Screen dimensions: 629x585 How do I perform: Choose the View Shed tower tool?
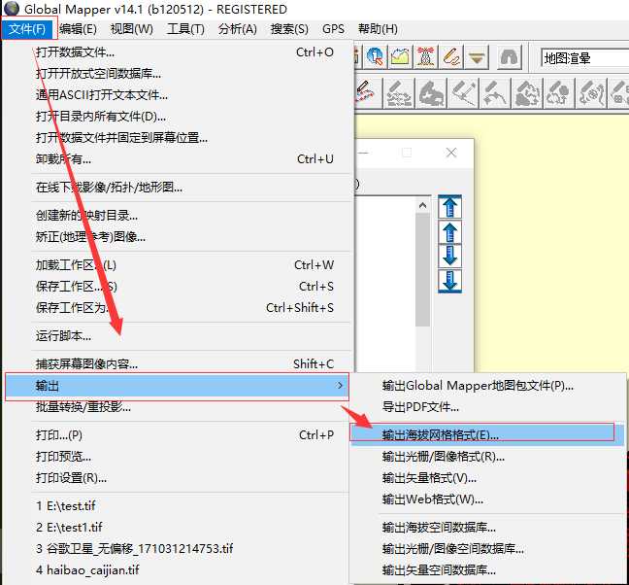[425, 57]
